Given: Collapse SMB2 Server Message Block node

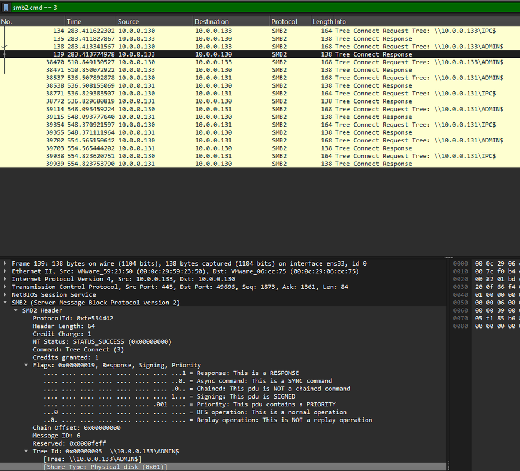Looking at the screenshot, I should point(5,303).
